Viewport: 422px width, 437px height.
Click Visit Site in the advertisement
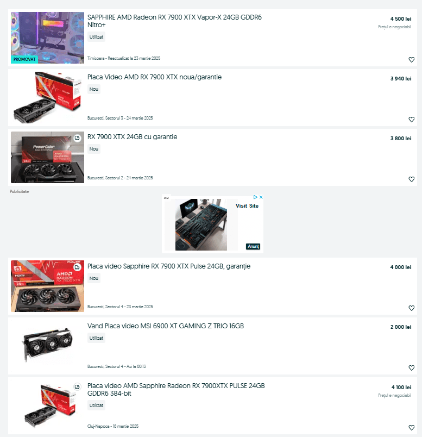pyautogui.click(x=247, y=205)
